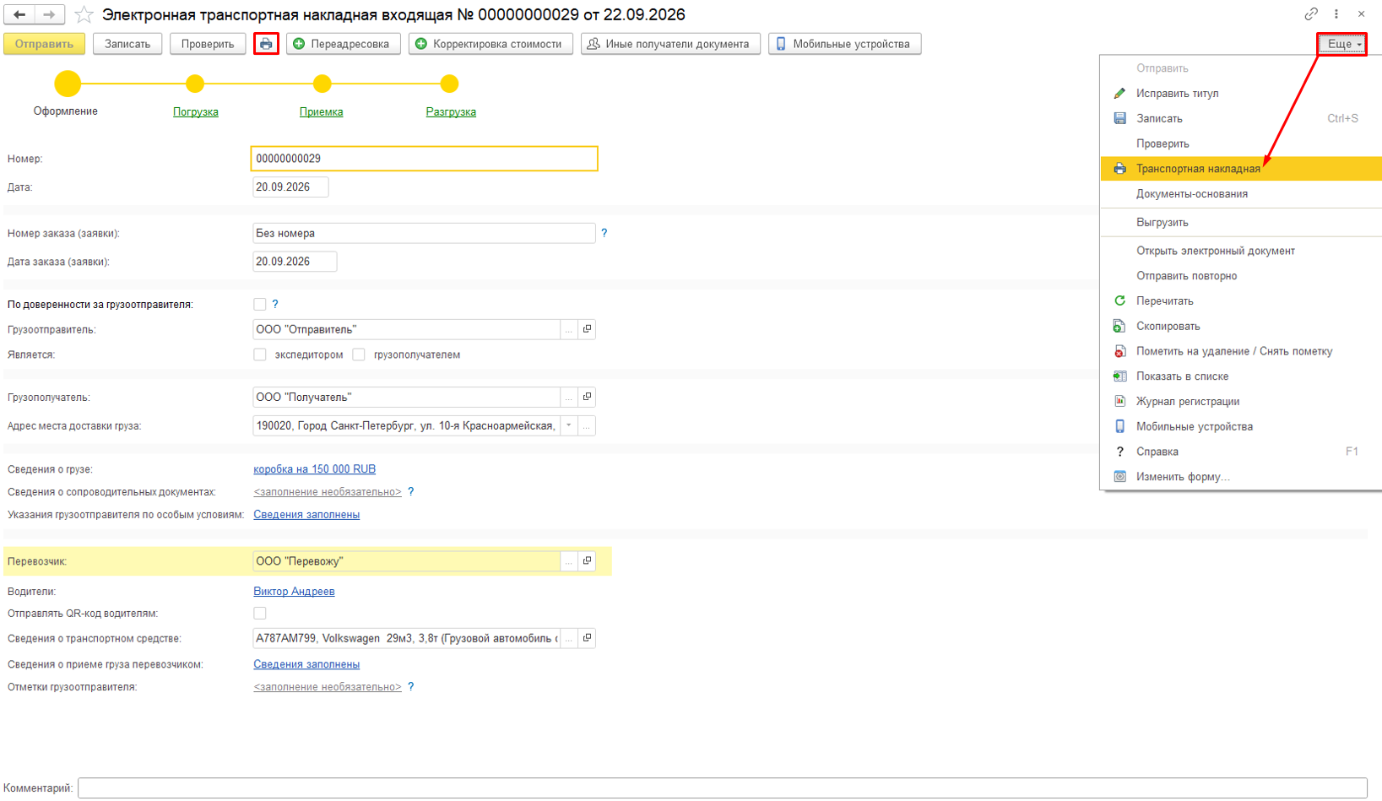Show help for По доверенности за грузоотправителя

point(275,304)
